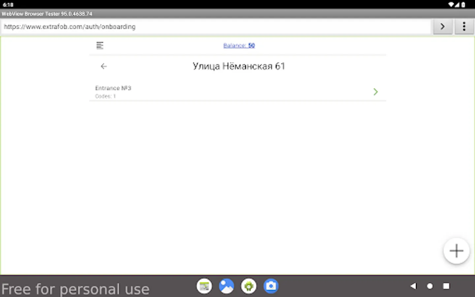Click the go arrow next to URL bar
Viewport: 475px width, 297px height.
point(442,26)
